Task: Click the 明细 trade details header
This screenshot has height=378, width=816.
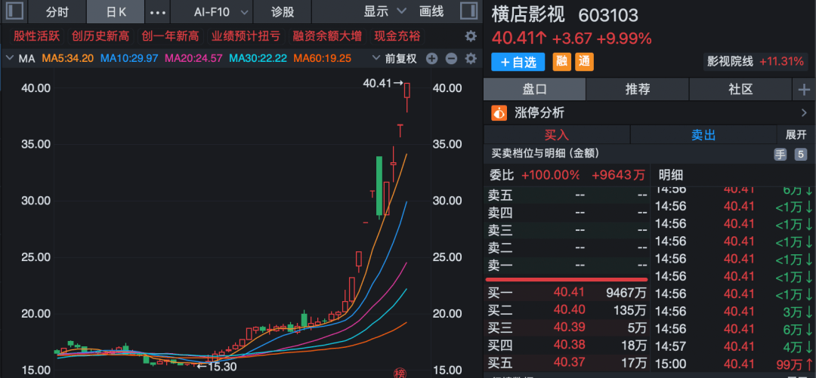Action: pyautogui.click(x=671, y=175)
